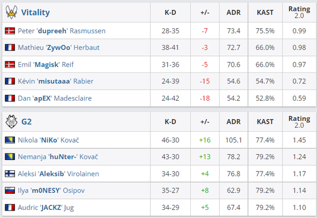Click the Bosnian flag beside NiKo
317x218 pixels.
(10, 140)
